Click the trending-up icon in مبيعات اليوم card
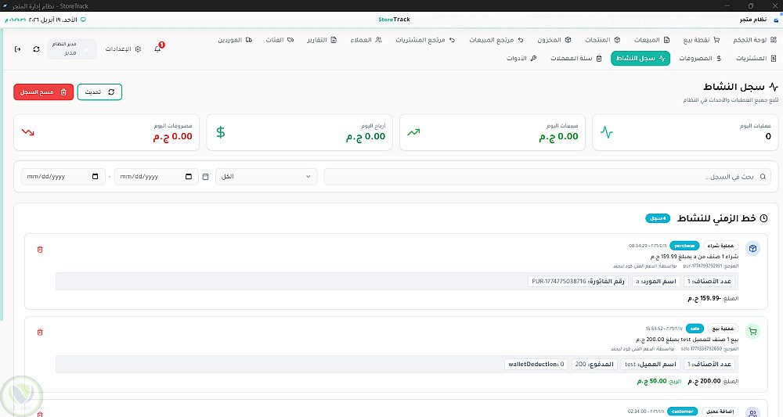 [x=413, y=132]
